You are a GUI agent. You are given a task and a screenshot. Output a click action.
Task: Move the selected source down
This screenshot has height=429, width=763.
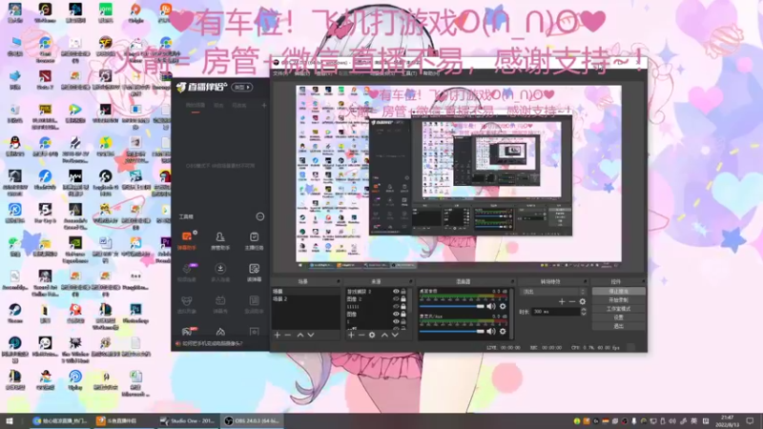pyautogui.click(x=395, y=336)
